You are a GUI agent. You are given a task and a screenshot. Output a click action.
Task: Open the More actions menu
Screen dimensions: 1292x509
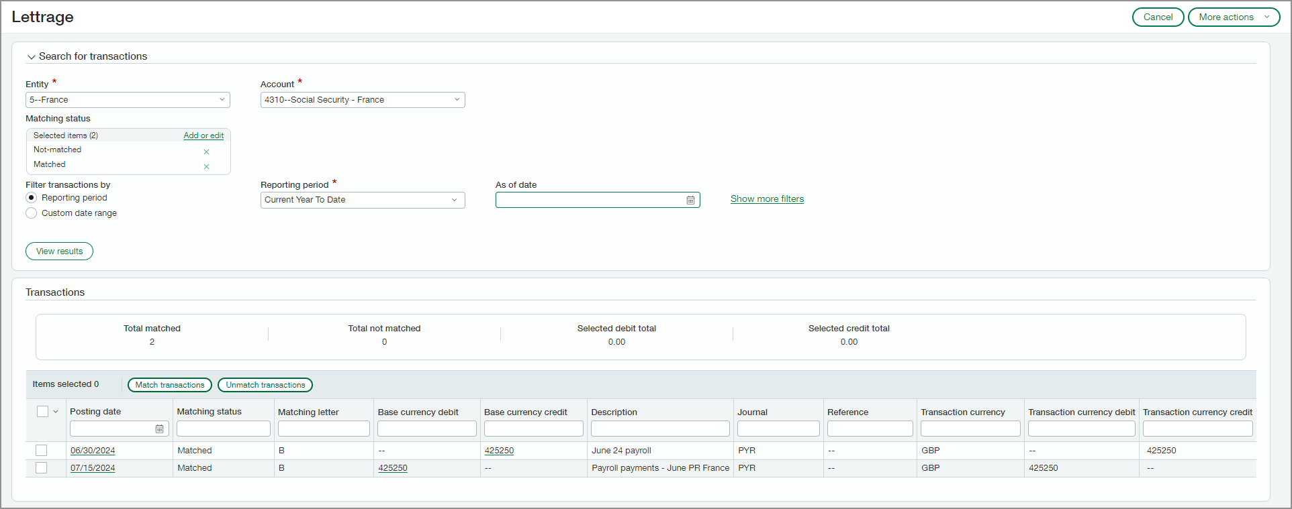tap(1234, 17)
